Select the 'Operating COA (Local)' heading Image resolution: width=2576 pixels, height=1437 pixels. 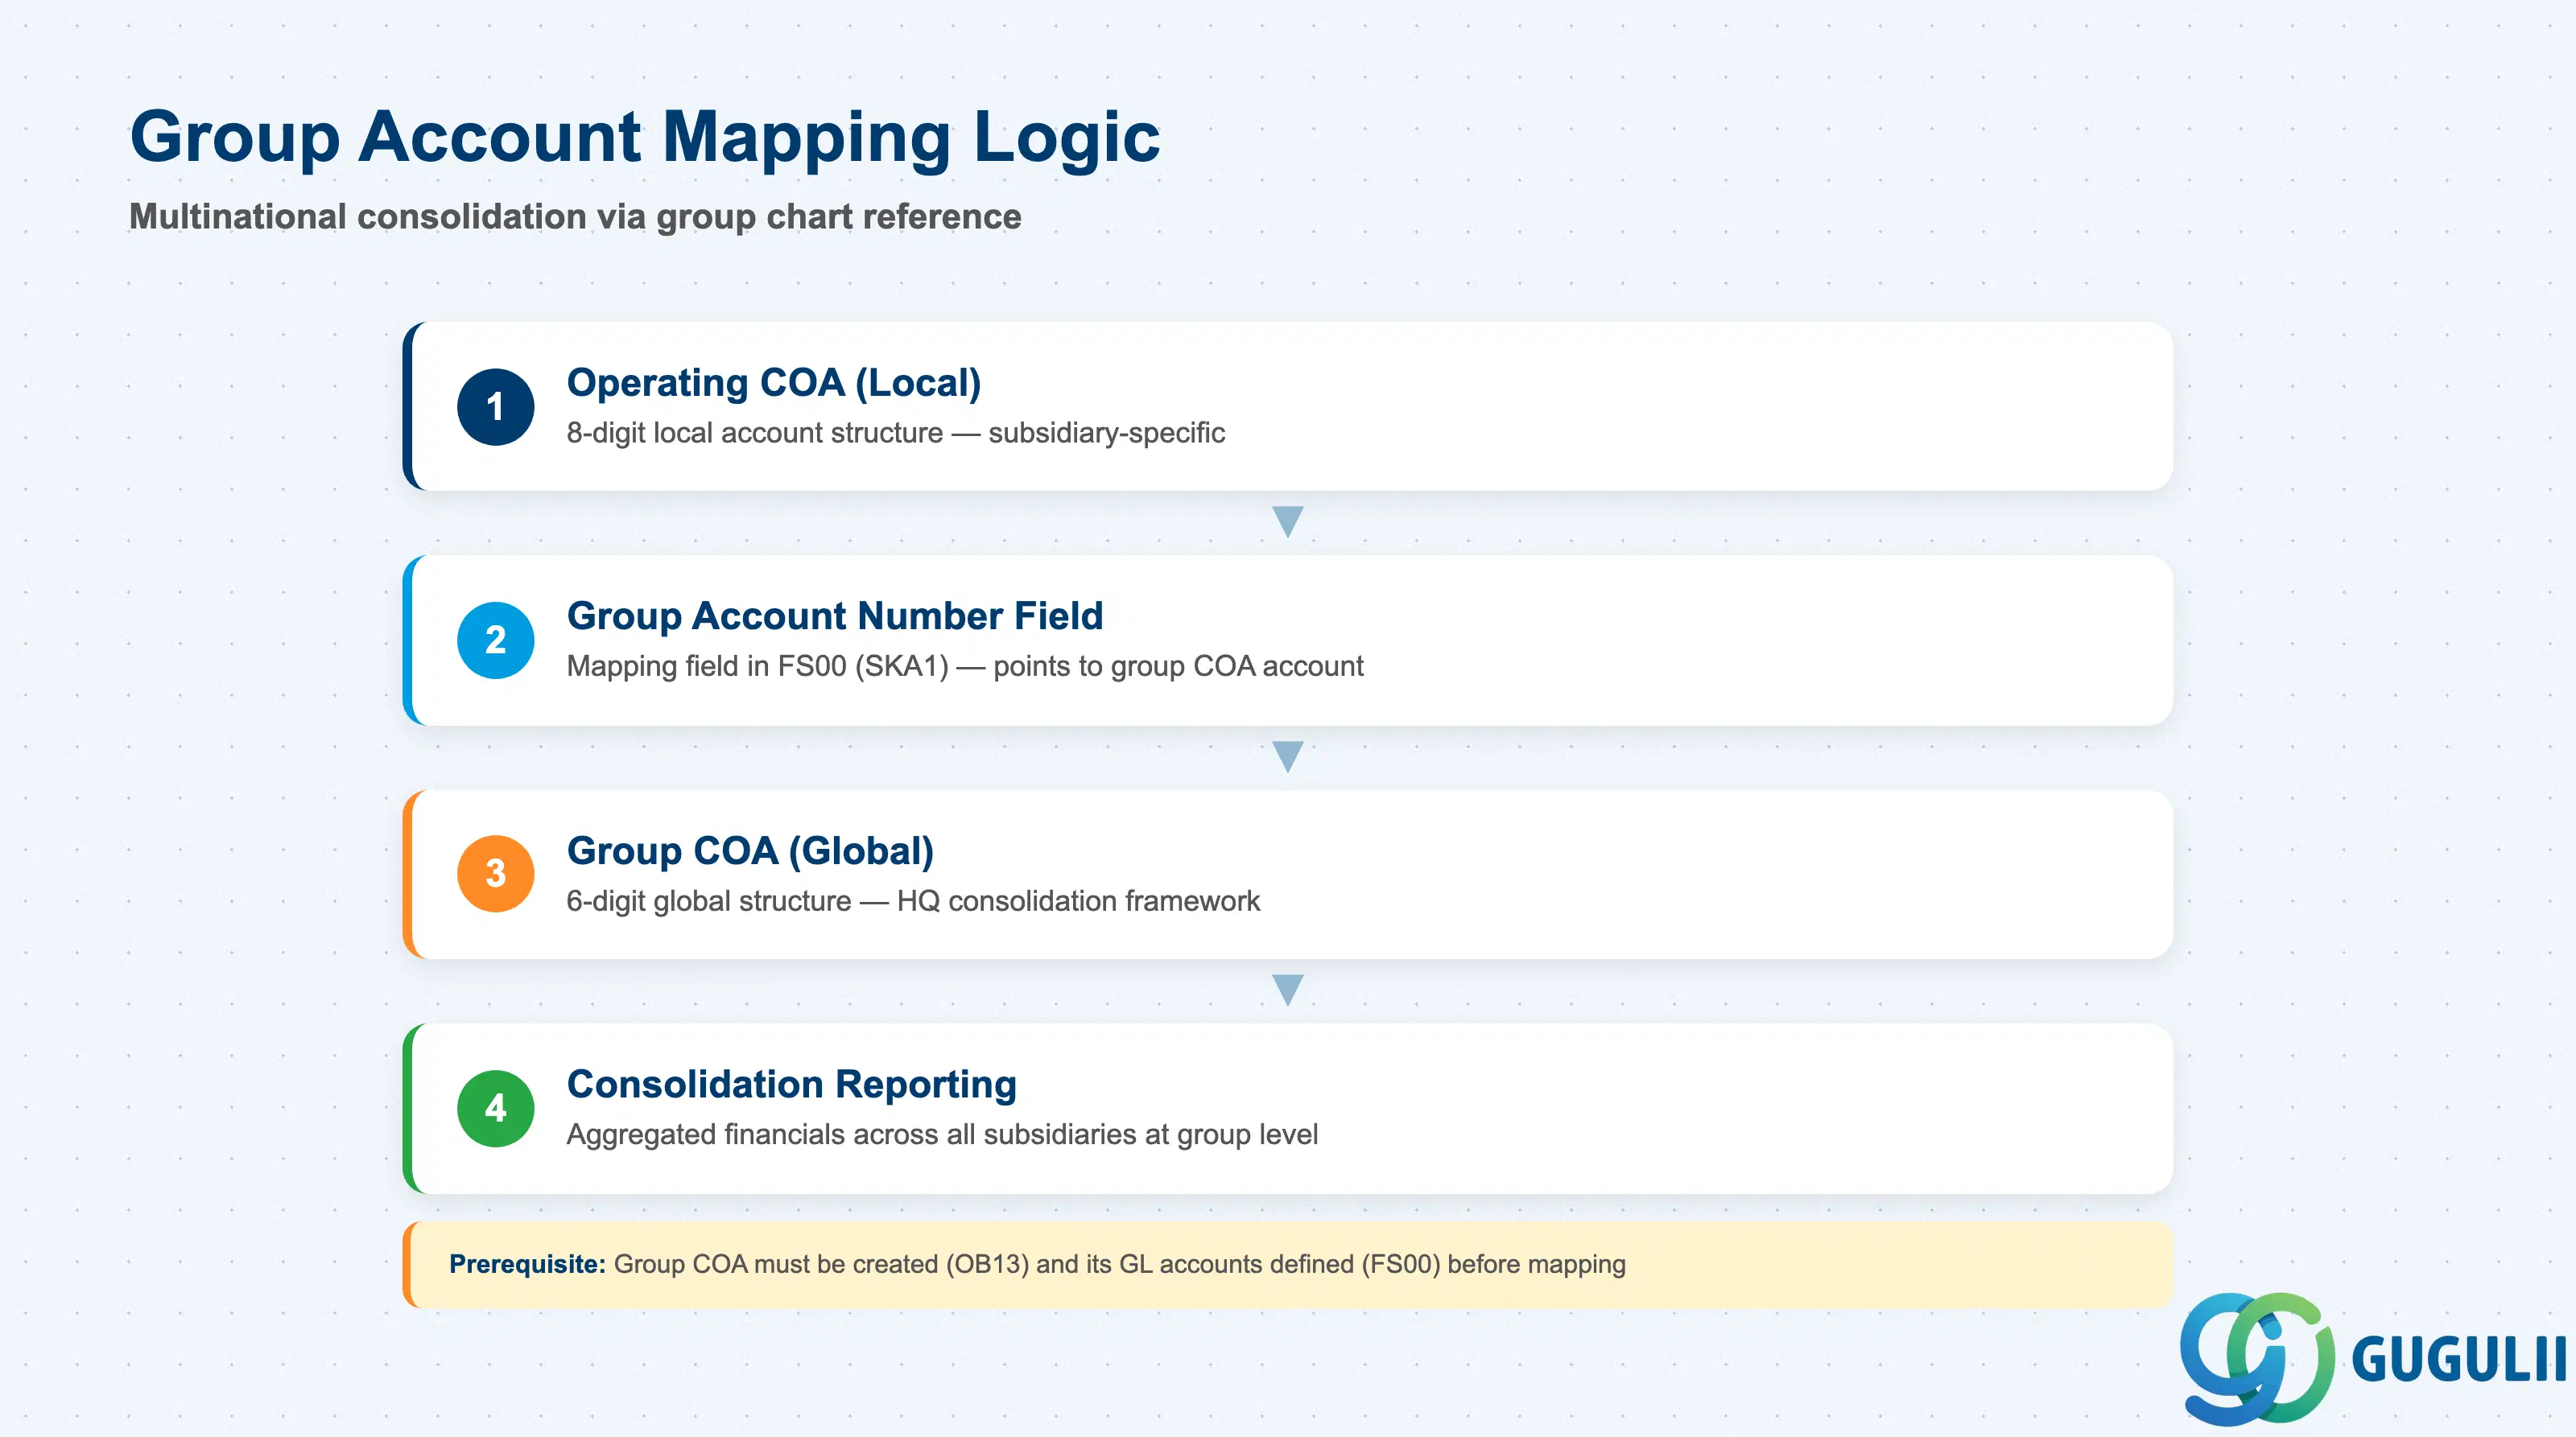[773, 383]
